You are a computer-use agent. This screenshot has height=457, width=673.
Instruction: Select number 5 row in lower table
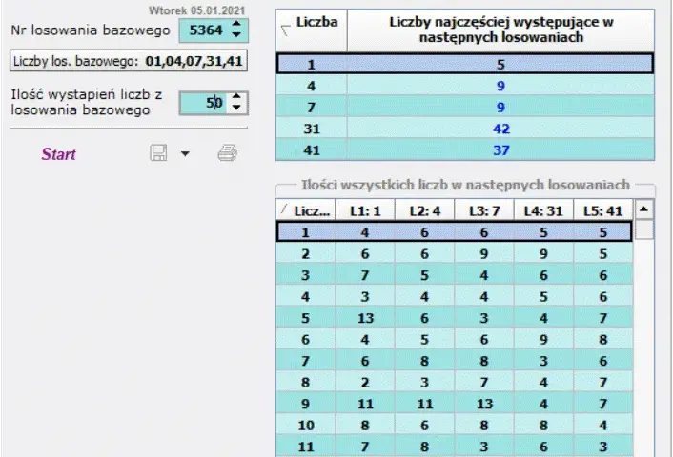pyautogui.click(x=455, y=318)
